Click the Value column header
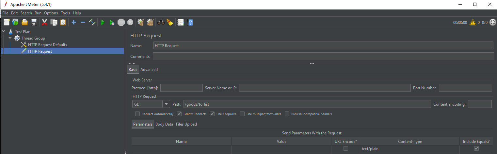Viewport: 497px width, 154px height. click(x=281, y=142)
